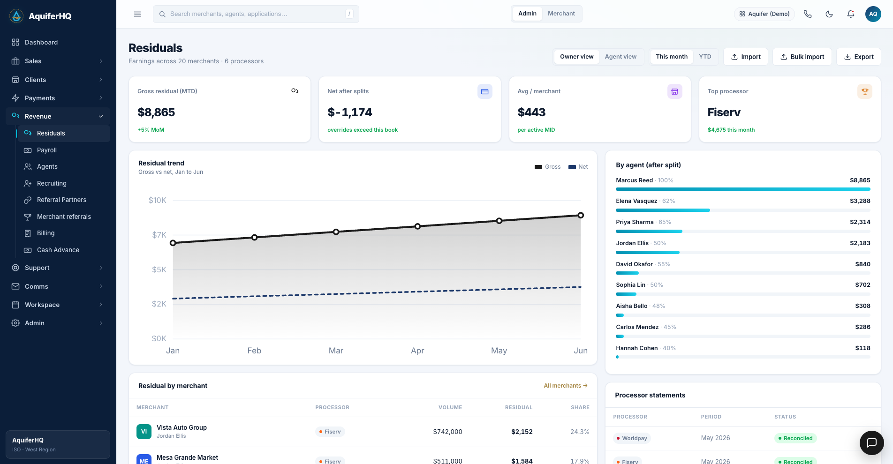Open Residuals in the sidebar

click(64, 133)
